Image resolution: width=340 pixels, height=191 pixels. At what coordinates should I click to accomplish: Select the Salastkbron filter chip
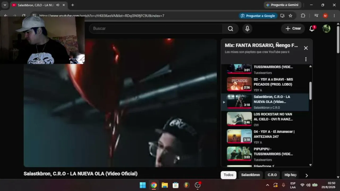coord(250,175)
